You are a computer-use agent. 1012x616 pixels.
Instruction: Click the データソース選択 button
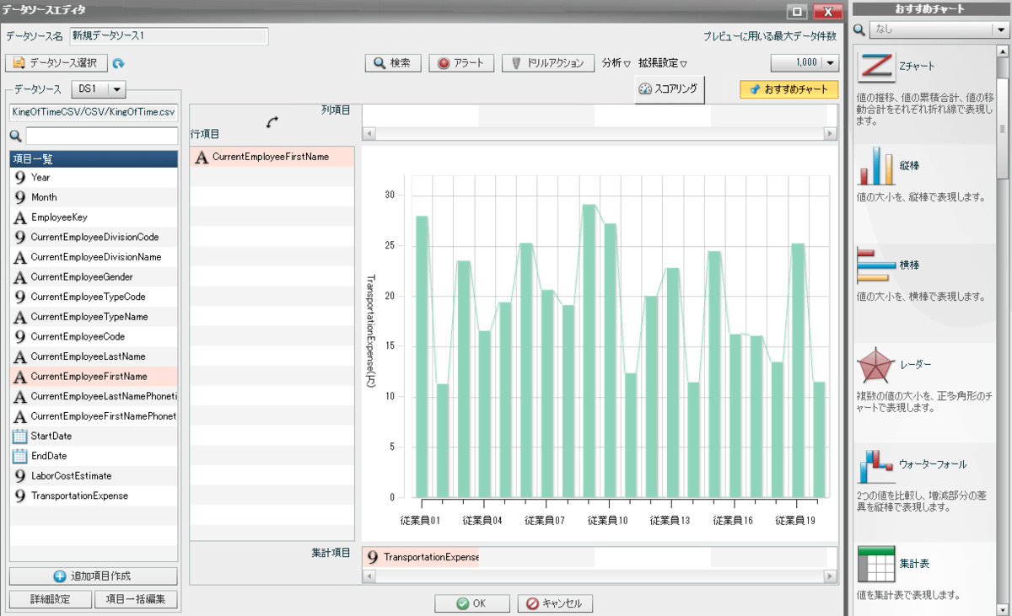pos(57,63)
